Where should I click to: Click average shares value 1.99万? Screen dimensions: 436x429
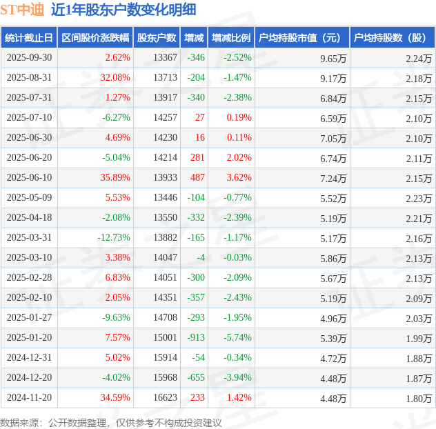point(419,339)
